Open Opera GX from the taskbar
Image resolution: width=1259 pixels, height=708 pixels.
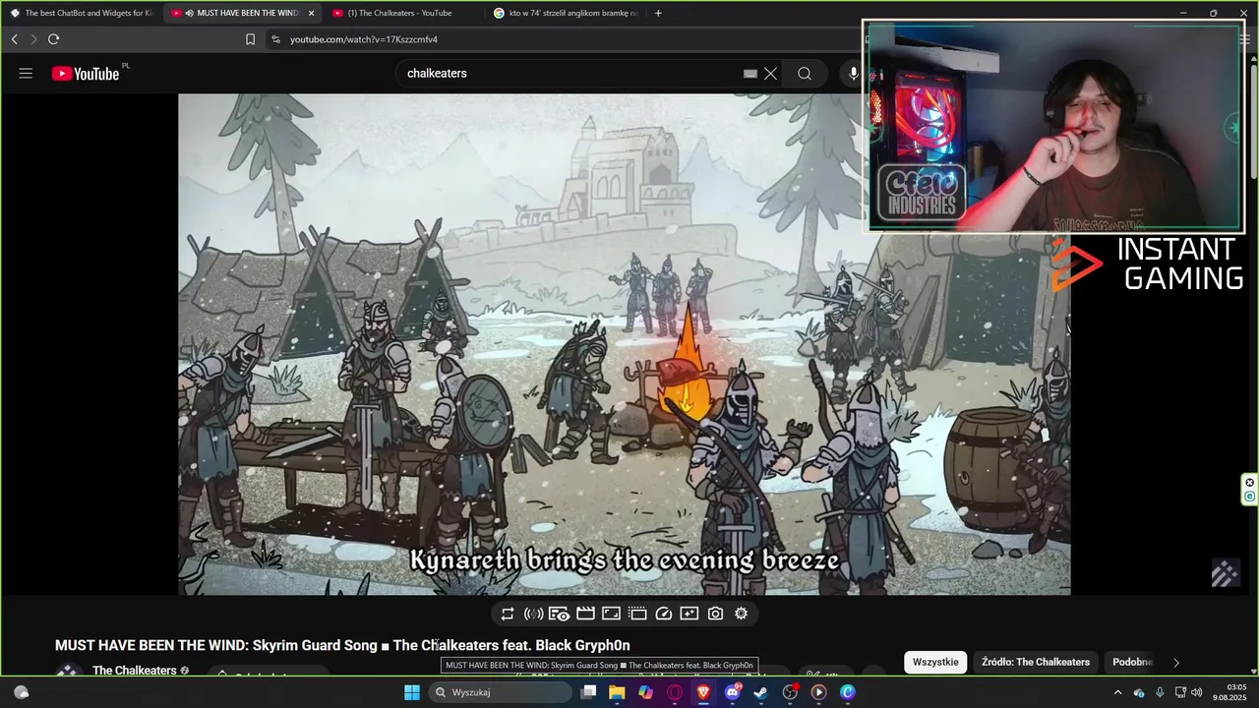(675, 692)
